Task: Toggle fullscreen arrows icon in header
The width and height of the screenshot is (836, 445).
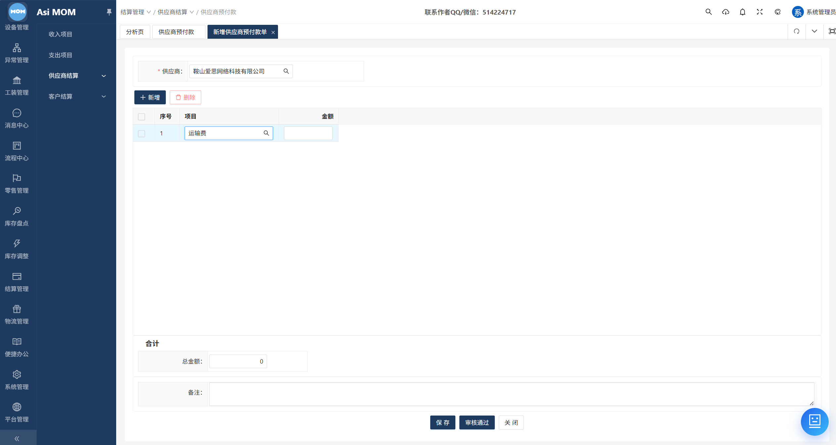Action: (760, 12)
